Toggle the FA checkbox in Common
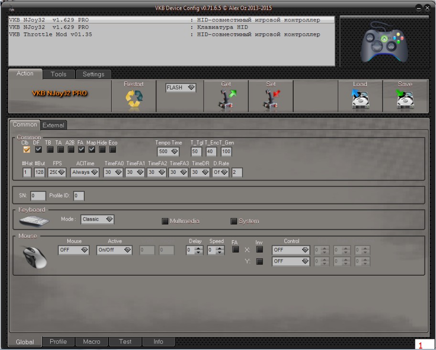Viewport: 436px width, 350px height. point(81,149)
